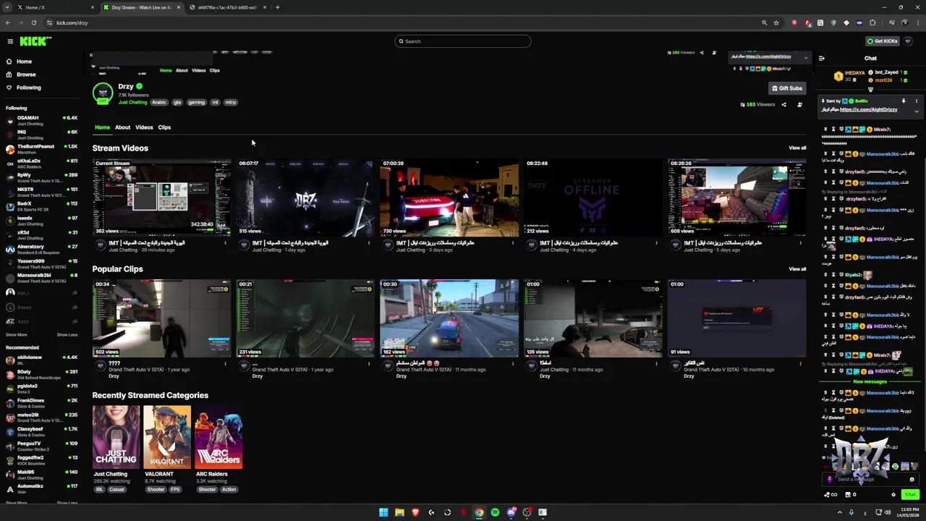Focus the Kick search field
The image size is (926, 521).
point(463,41)
